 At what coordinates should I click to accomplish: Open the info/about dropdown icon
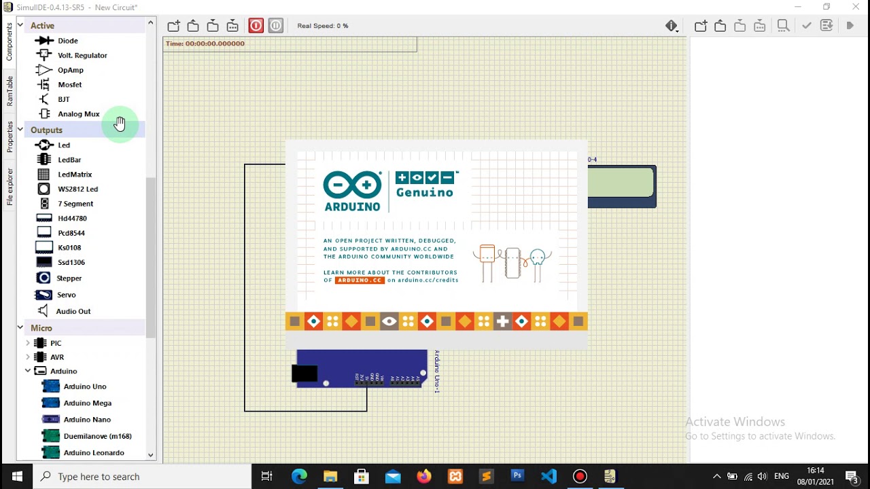pos(672,26)
